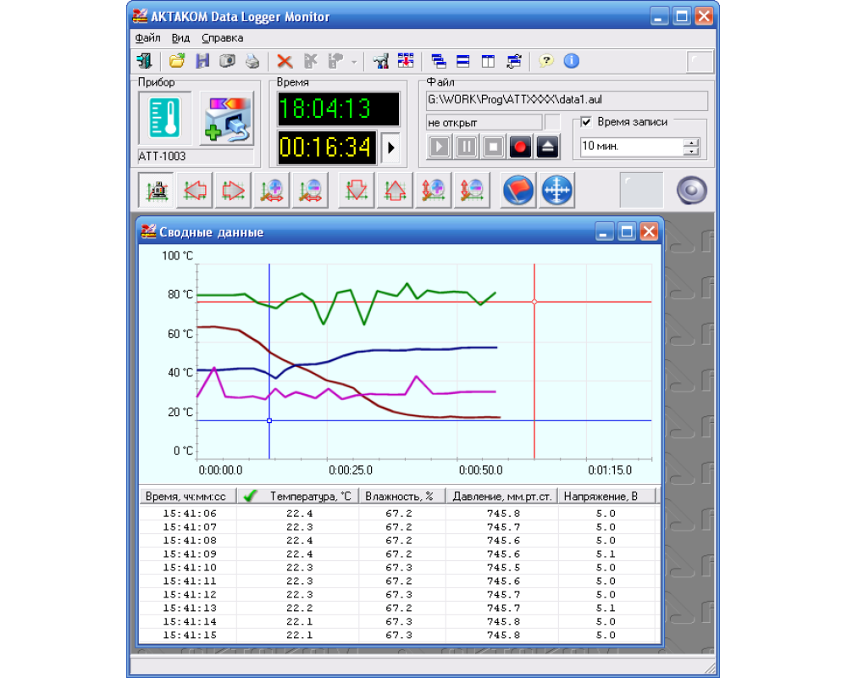
Task: Toggle green checkmark in Температура column header
Action: pyautogui.click(x=250, y=497)
